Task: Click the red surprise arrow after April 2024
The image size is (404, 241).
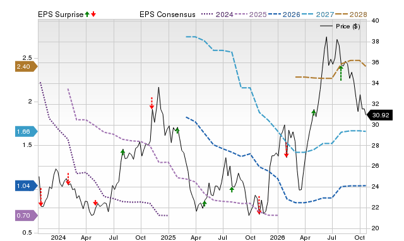Action: [95, 203]
